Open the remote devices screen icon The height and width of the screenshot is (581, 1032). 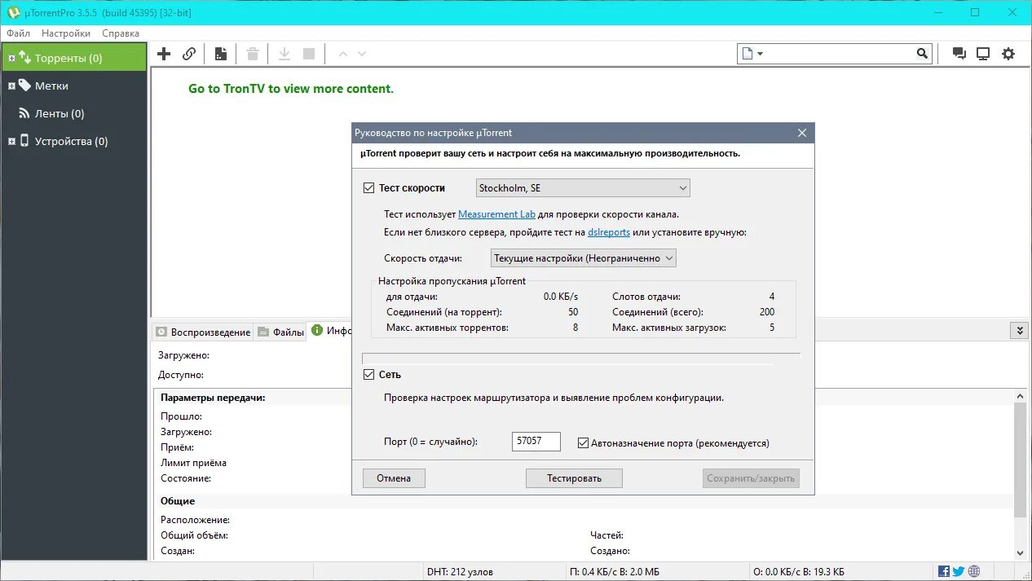coord(983,52)
